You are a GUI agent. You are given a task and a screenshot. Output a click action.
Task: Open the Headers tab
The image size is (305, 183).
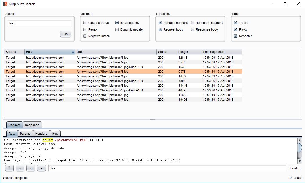point(41,134)
